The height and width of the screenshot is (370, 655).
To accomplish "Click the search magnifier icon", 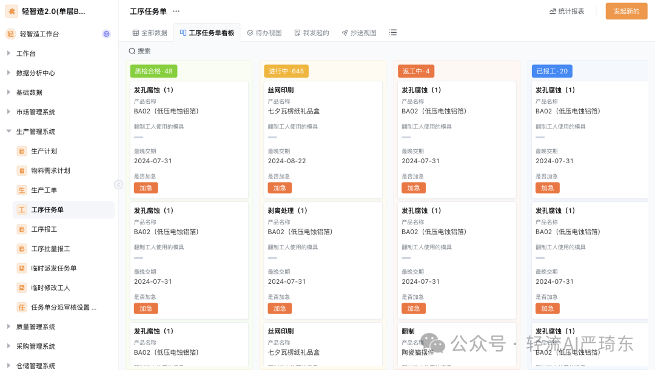I will pyautogui.click(x=132, y=51).
